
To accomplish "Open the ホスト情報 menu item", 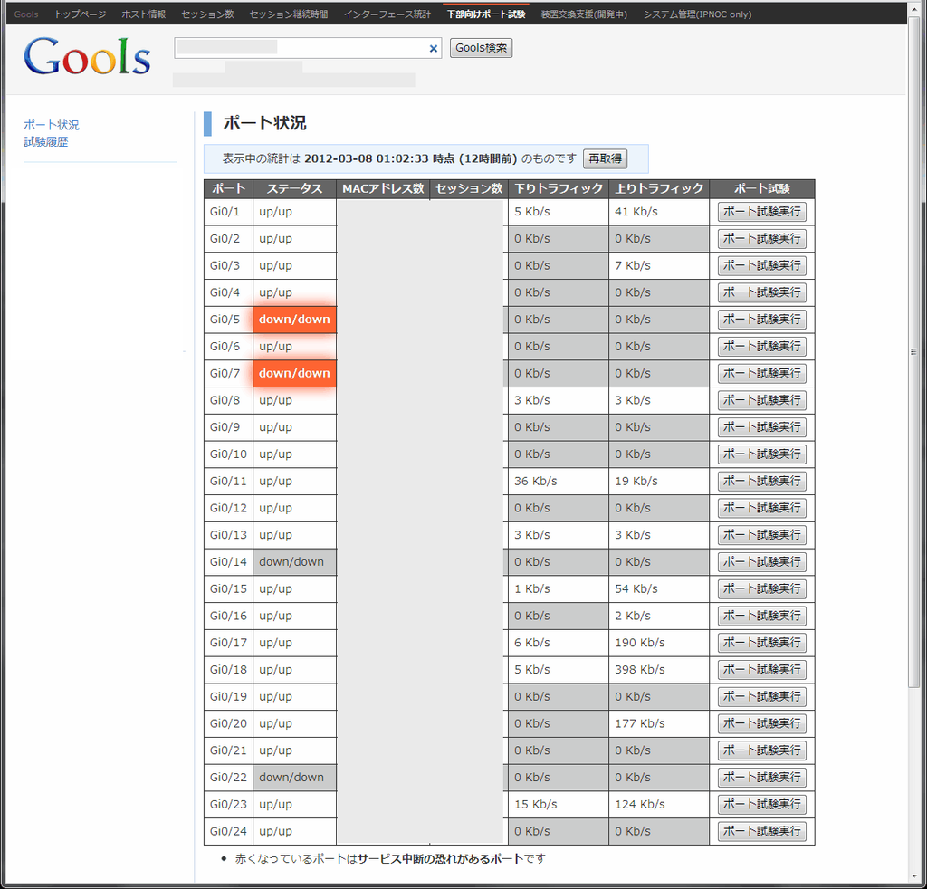I will (x=144, y=14).
